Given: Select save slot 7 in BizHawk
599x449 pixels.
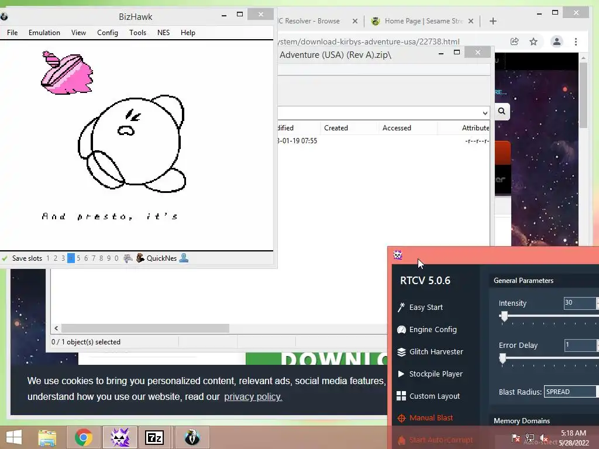Looking at the screenshot, I should 94,258.
